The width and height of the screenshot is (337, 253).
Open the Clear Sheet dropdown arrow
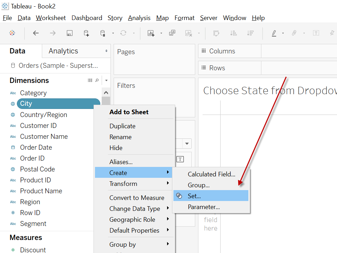(199, 33)
